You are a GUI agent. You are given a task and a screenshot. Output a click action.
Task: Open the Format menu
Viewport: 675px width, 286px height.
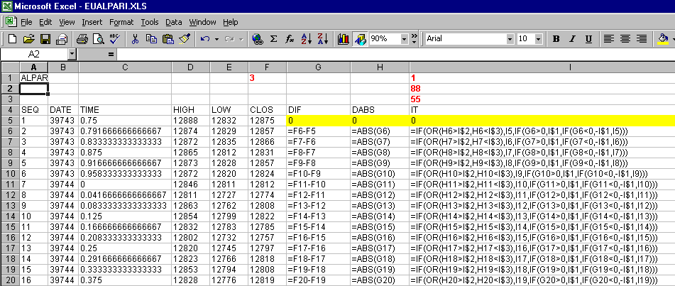121,22
